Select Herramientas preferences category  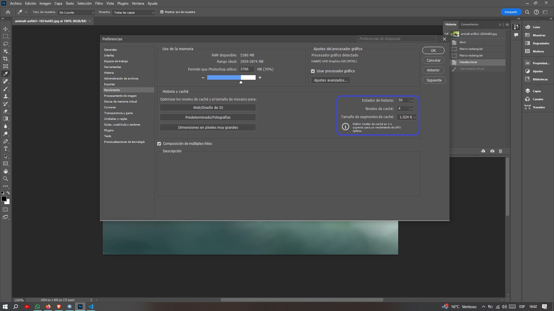128,67
